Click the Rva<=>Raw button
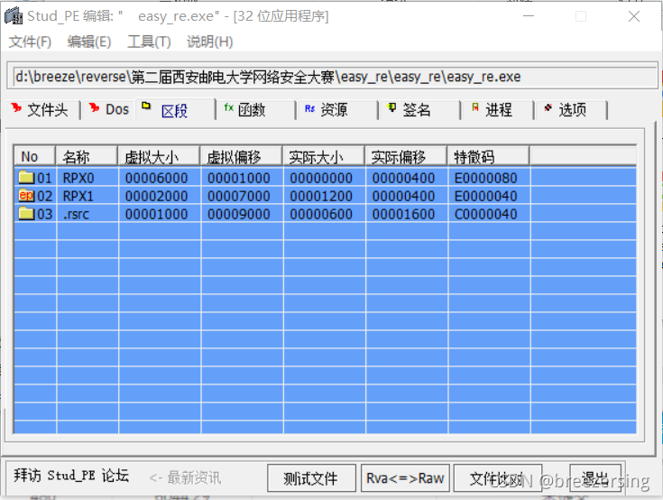 (x=405, y=478)
